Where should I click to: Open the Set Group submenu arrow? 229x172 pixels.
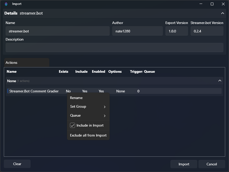[x=105, y=107]
